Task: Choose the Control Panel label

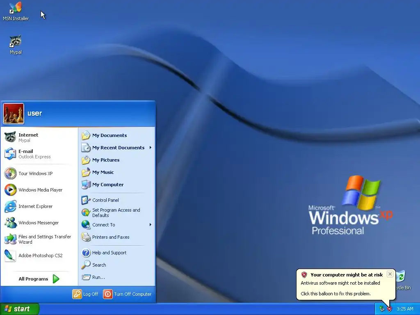Action: click(x=105, y=200)
